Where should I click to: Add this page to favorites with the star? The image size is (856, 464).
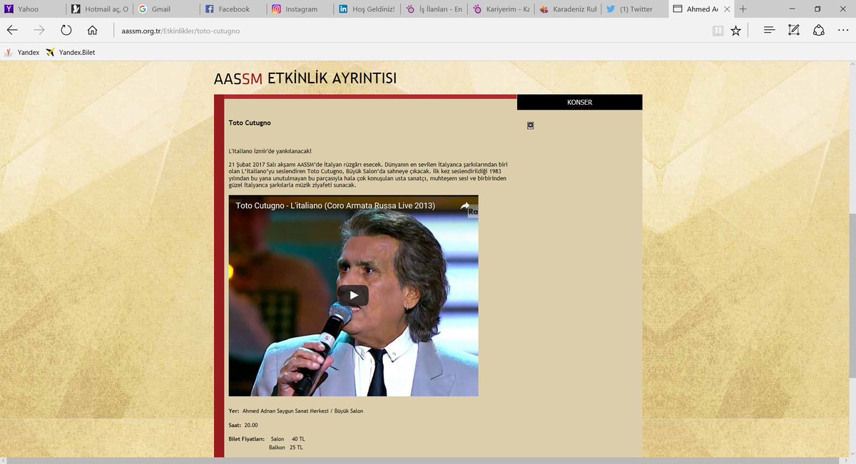pos(735,30)
